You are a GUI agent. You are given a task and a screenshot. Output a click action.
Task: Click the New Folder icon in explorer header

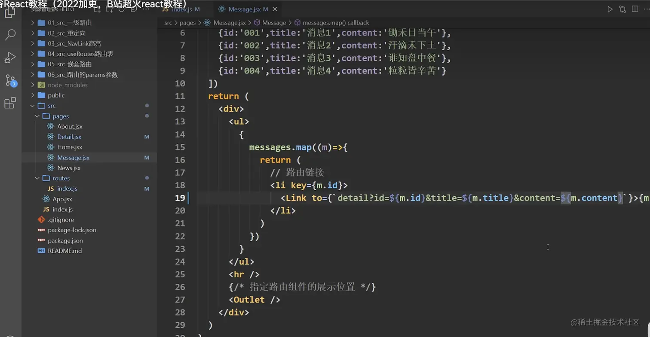click(110, 9)
